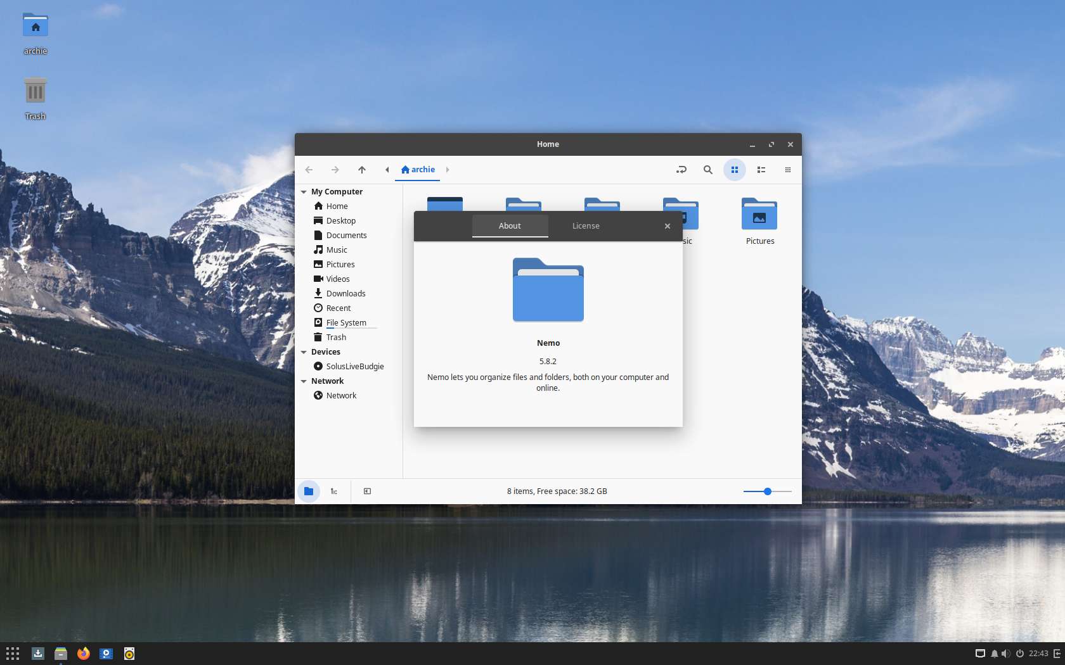Open the power menu in the tray
The height and width of the screenshot is (665, 1065).
[1020, 654]
